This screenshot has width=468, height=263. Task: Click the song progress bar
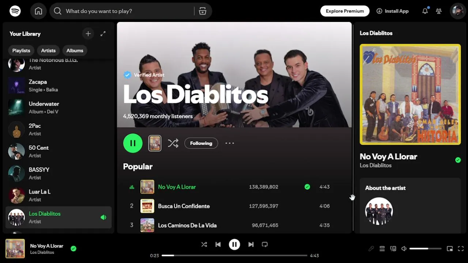click(x=234, y=255)
